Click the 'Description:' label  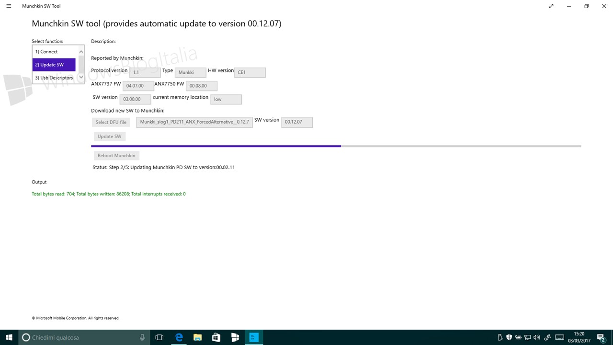103,42
